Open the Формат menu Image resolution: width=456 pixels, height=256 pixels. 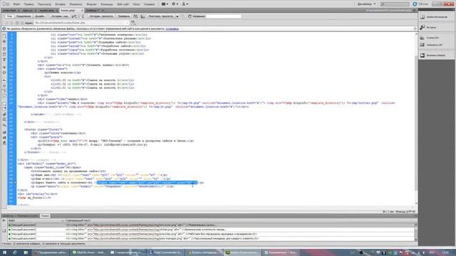92,4
